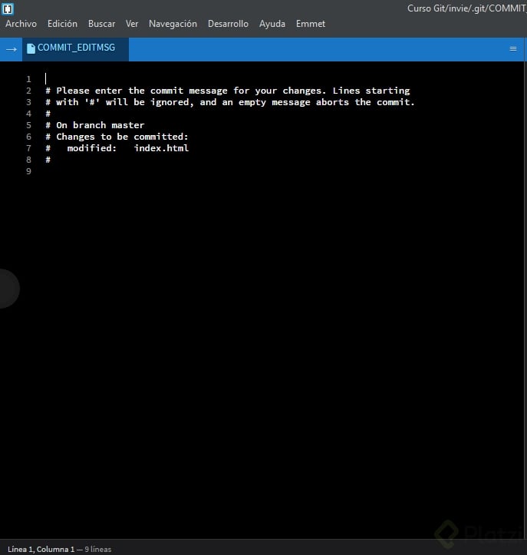The height and width of the screenshot is (555, 527).
Task: Open the Archivo menu
Action: point(21,24)
